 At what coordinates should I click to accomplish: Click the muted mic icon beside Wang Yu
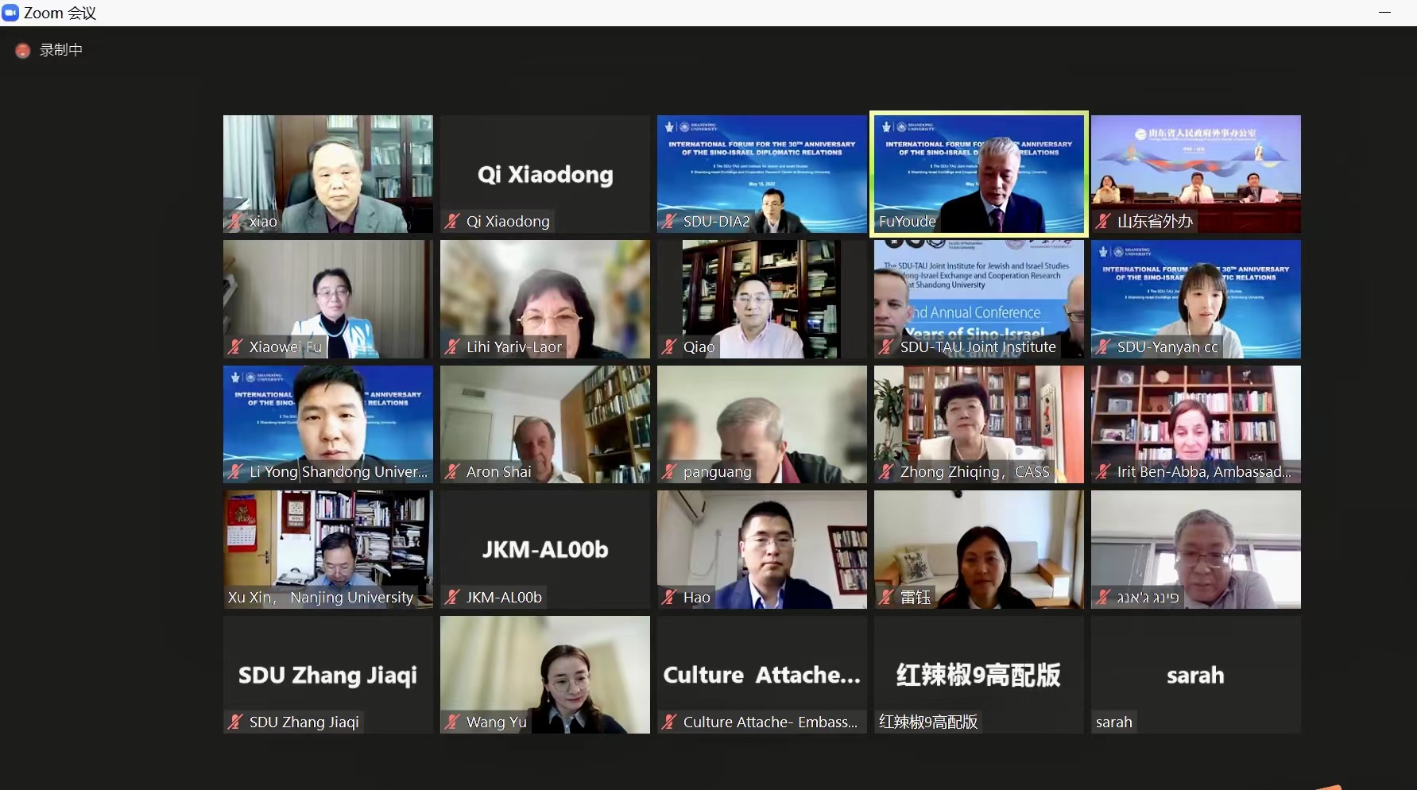click(x=452, y=722)
